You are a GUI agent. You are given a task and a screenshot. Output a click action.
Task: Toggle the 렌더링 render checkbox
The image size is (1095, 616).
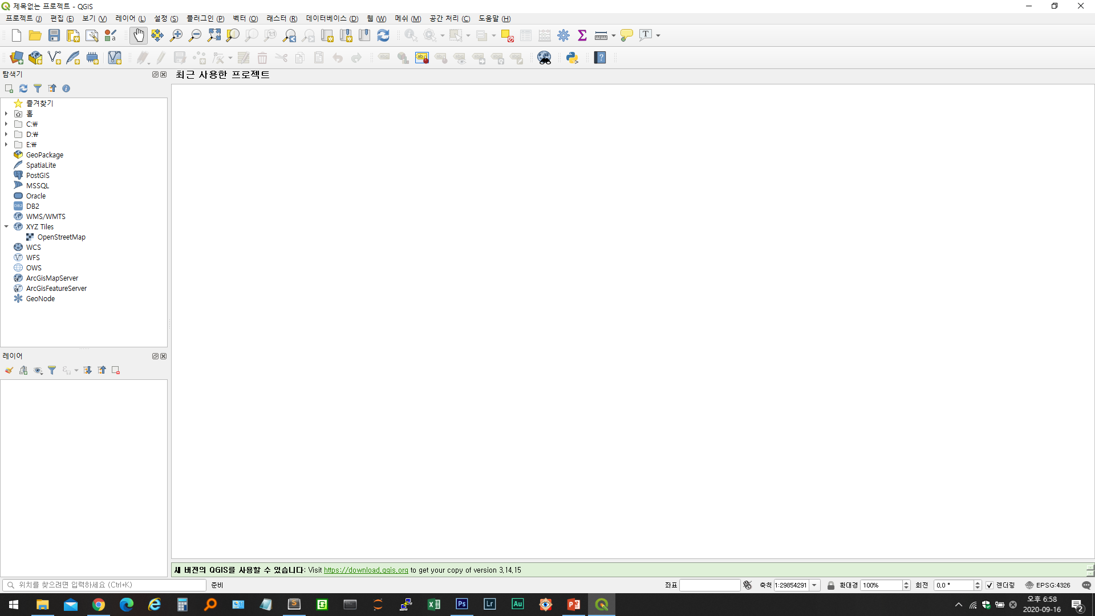989,585
